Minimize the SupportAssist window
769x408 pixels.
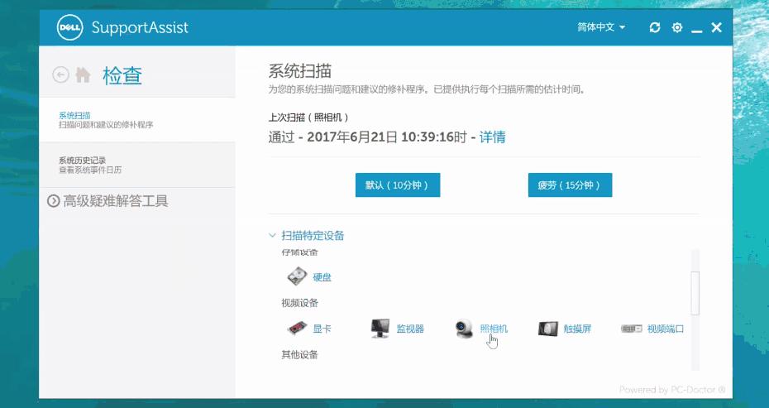(696, 31)
